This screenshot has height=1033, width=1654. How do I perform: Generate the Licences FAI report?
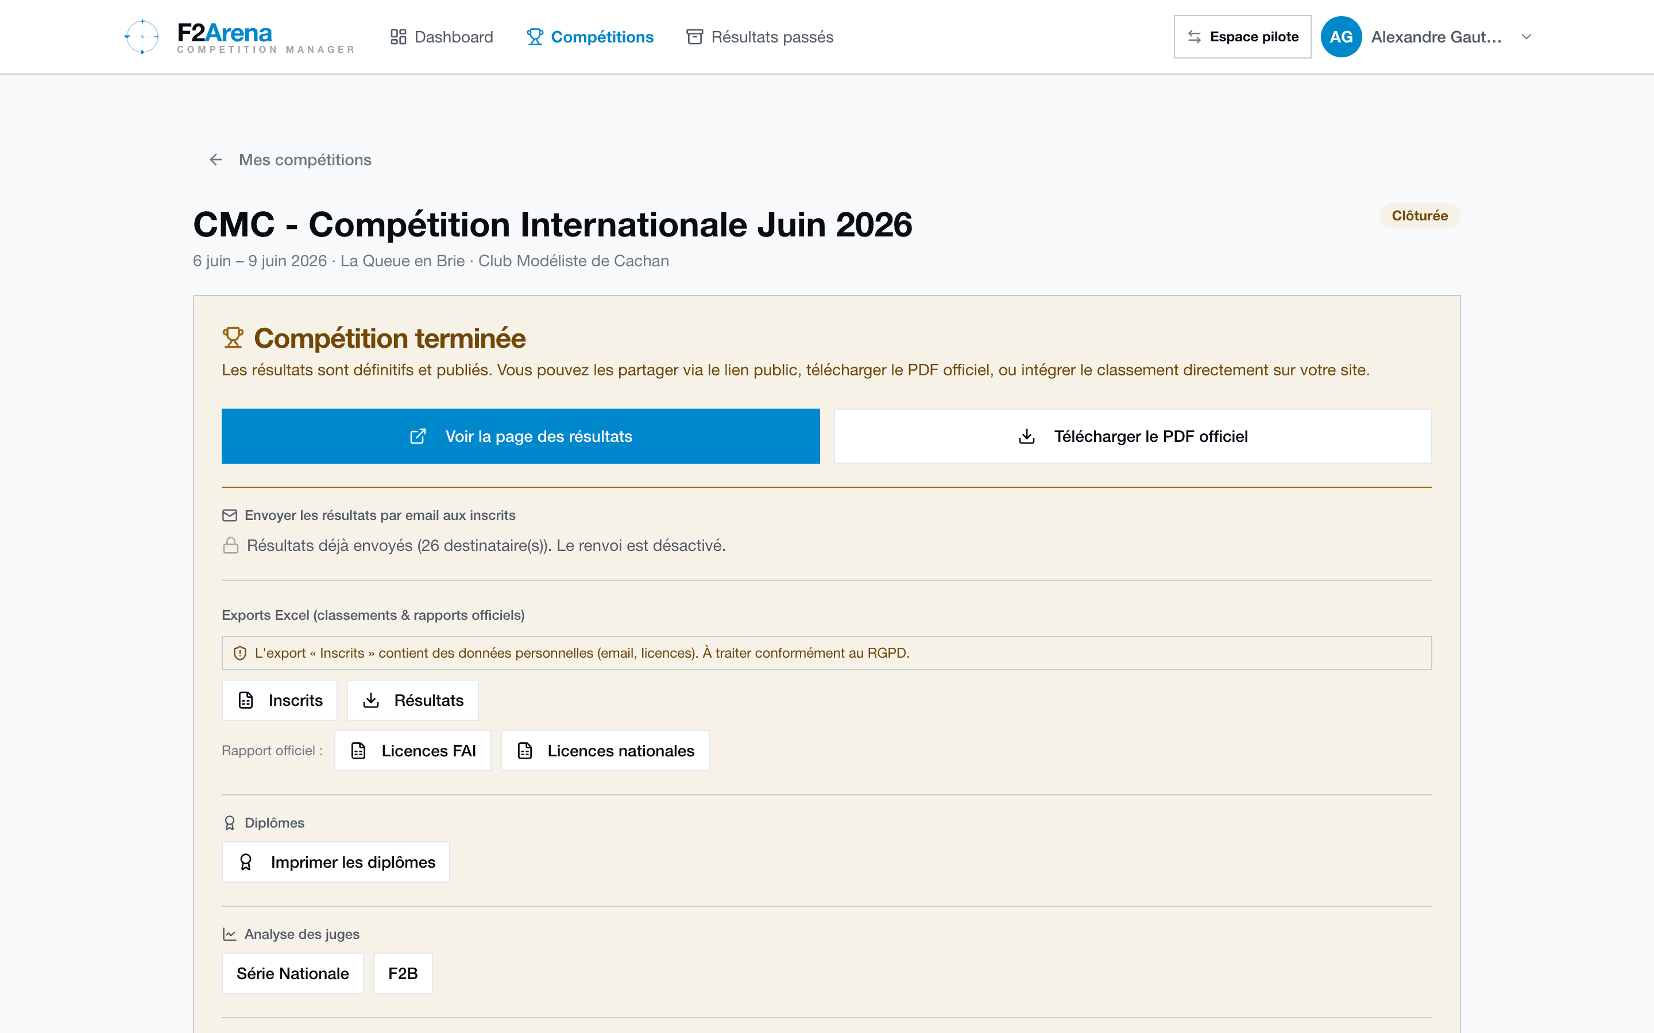pos(413,751)
